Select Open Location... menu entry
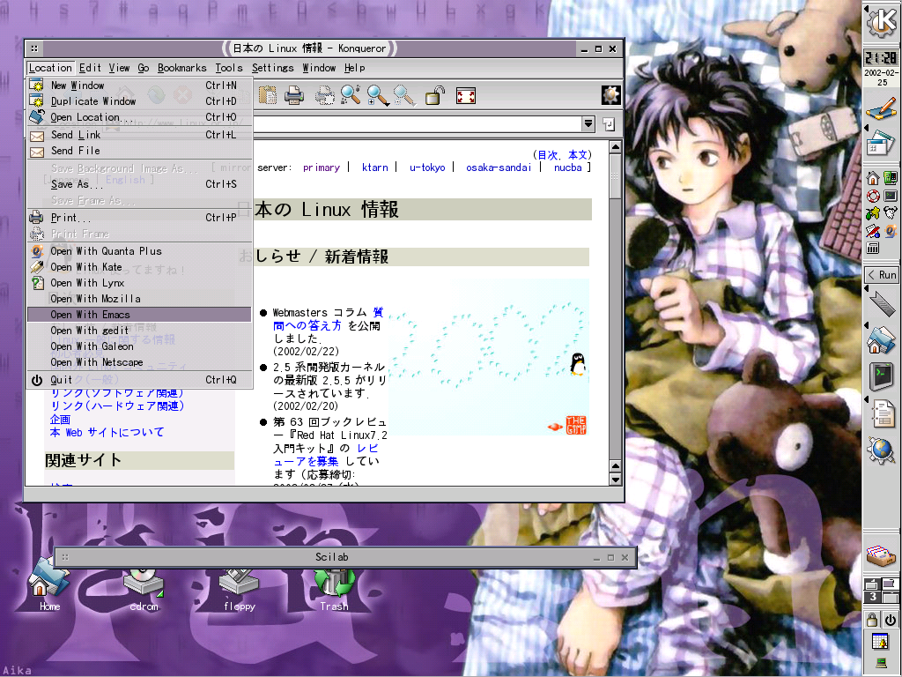Screen dimensions: 902x677 [139, 117]
